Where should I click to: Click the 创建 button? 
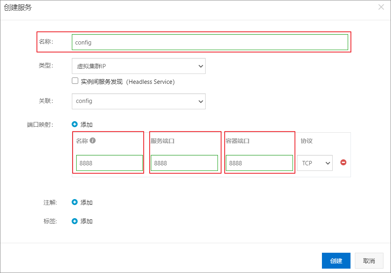tap(336, 261)
